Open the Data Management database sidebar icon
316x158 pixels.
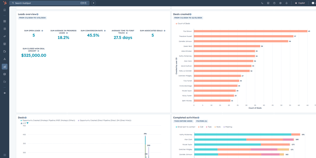point(5,74)
